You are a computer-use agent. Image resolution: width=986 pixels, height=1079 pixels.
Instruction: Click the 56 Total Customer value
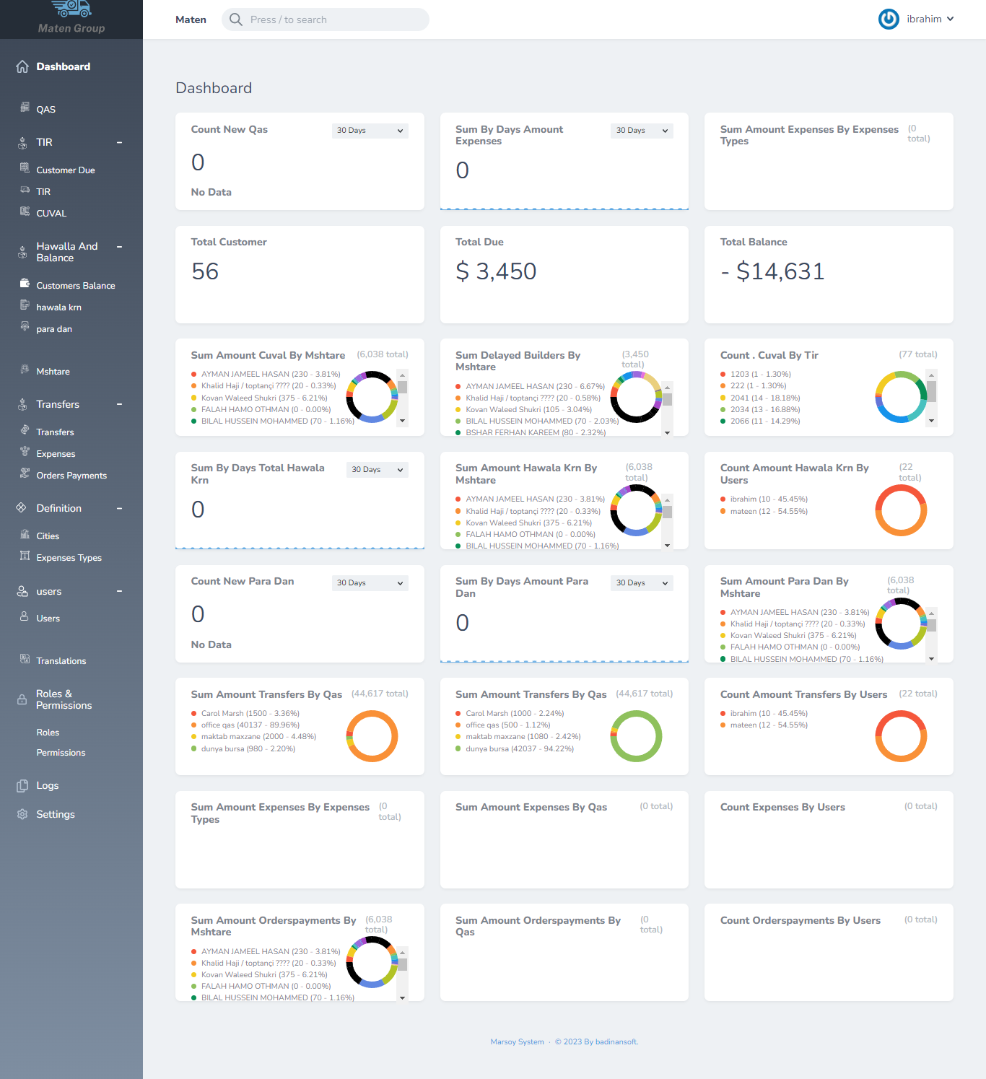pos(205,271)
